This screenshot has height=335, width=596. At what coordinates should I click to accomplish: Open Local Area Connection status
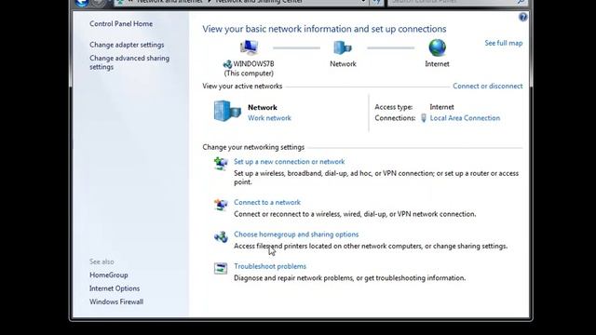pos(465,118)
